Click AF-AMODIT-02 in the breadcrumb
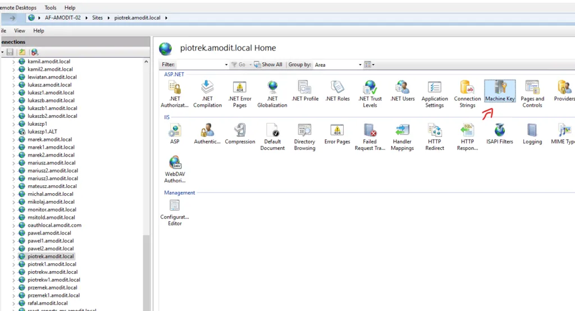575x311 pixels. 63,17
